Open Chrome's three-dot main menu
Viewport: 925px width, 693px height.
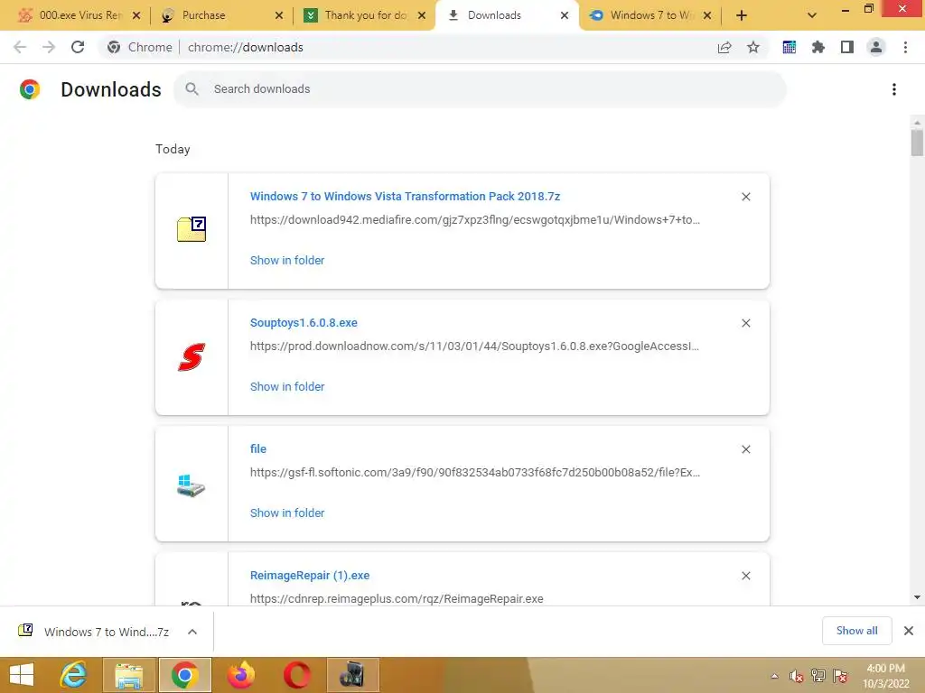click(905, 47)
